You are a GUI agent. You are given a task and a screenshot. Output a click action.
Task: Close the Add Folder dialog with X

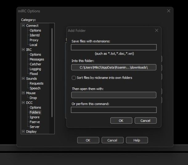[157, 30]
